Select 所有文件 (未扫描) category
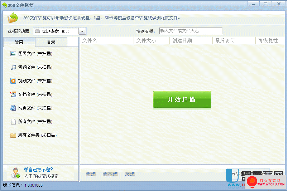Screen dimensions: 288x191 pyautogui.click(x=32, y=122)
